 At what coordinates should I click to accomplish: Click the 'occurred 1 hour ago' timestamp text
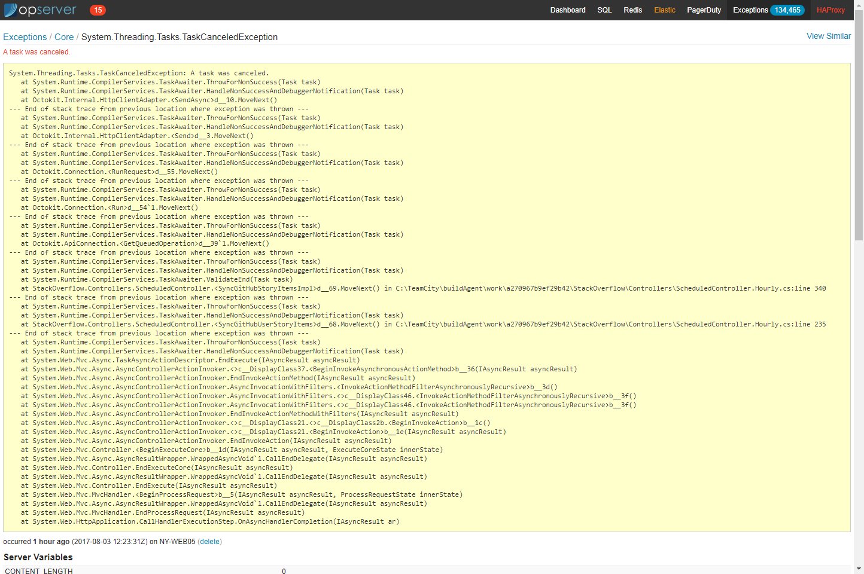point(36,542)
